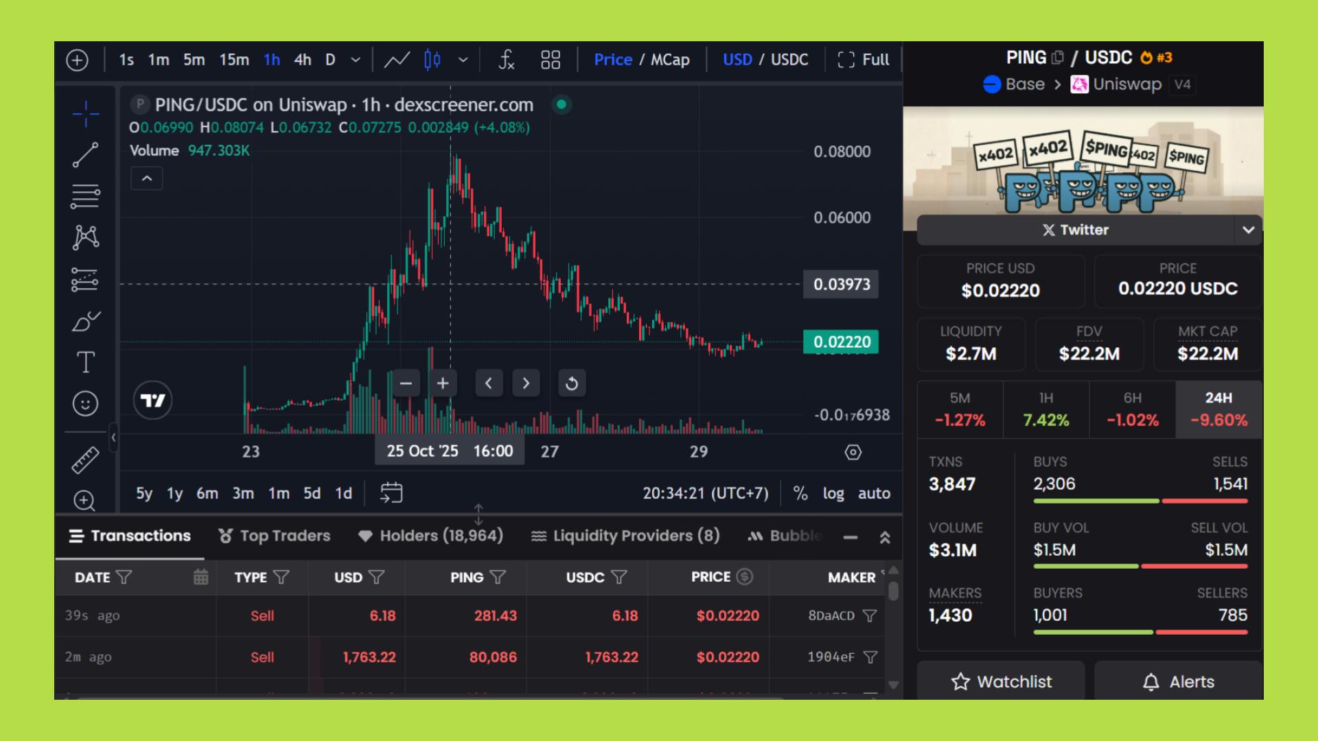Open the emoji sticker tool
The image size is (1318, 741).
(x=85, y=405)
